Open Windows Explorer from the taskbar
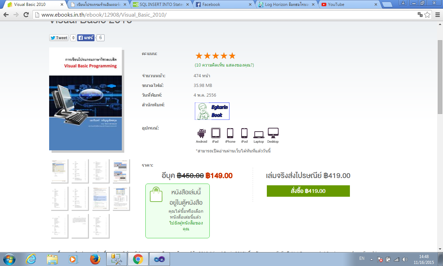This screenshot has height=266, width=443. pos(52,259)
